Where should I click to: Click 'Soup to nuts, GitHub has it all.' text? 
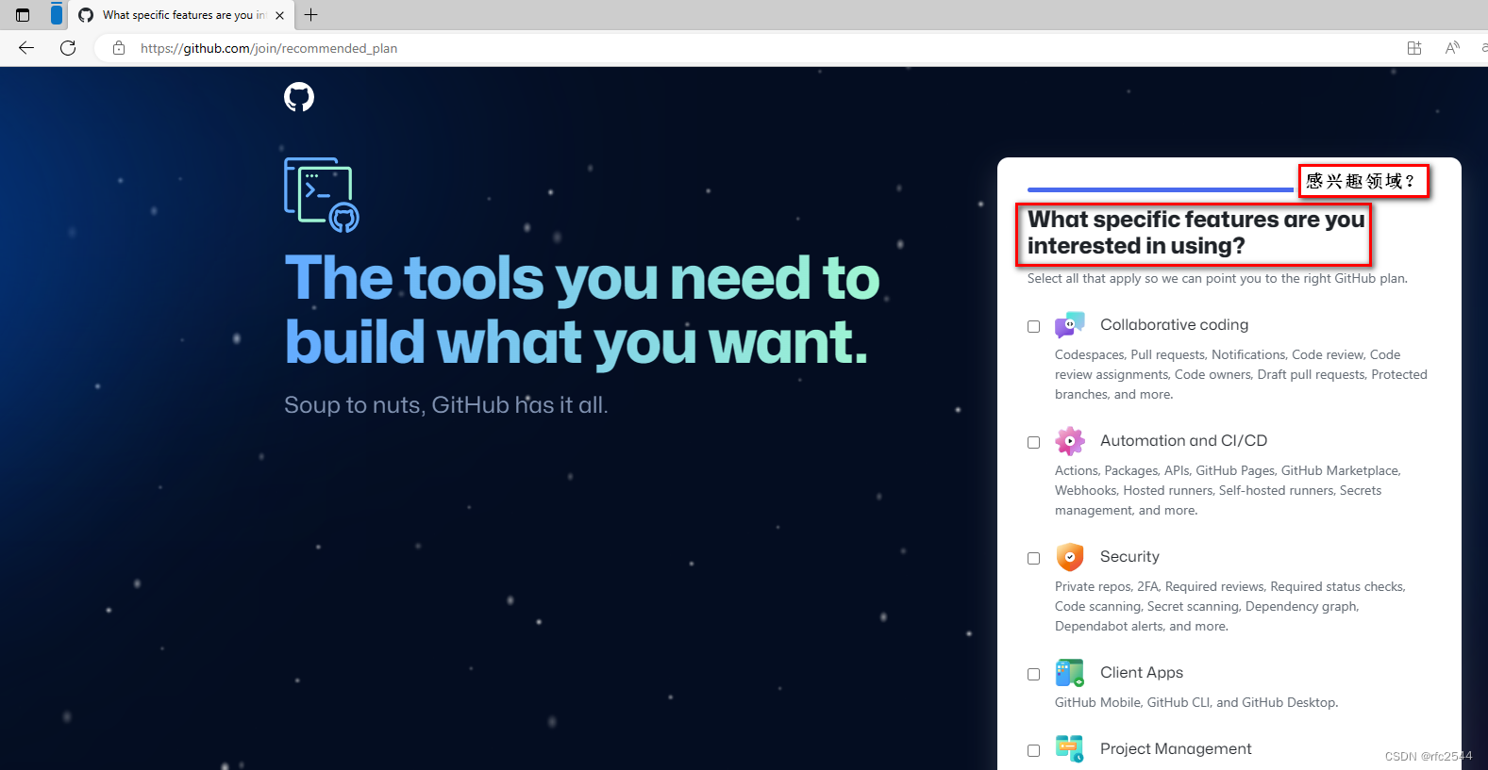446,405
